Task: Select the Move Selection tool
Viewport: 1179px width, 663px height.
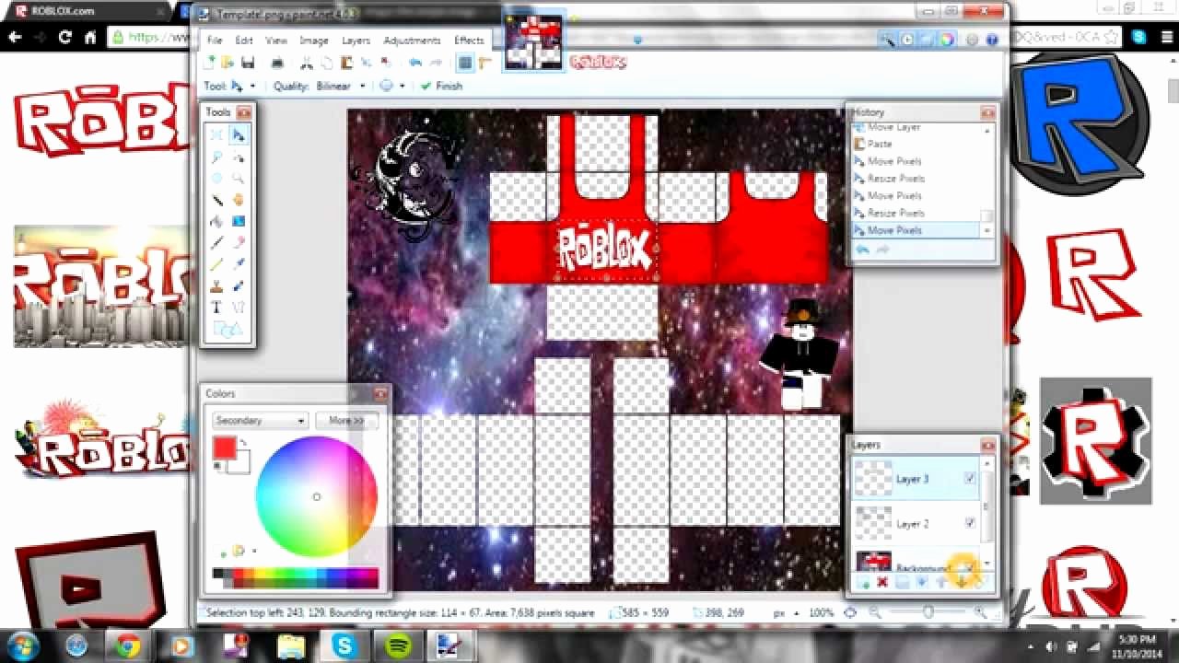Action: [x=239, y=157]
